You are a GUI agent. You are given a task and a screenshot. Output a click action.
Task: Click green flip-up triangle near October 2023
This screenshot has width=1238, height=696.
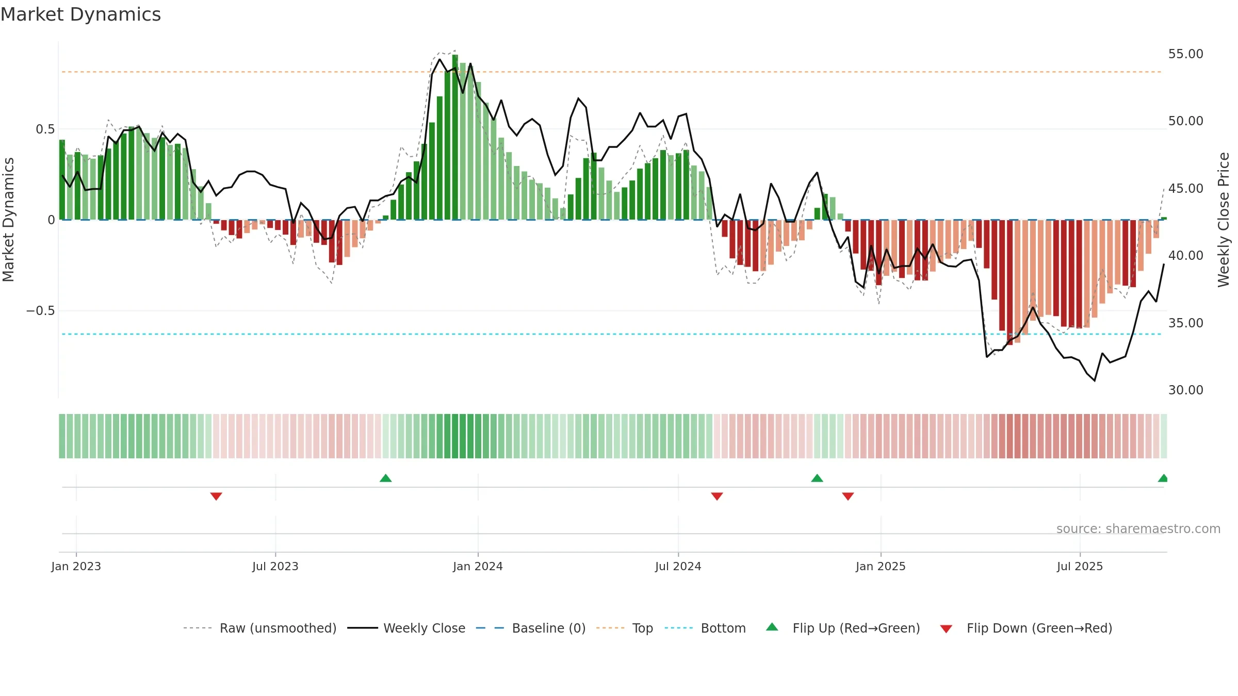tap(385, 478)
